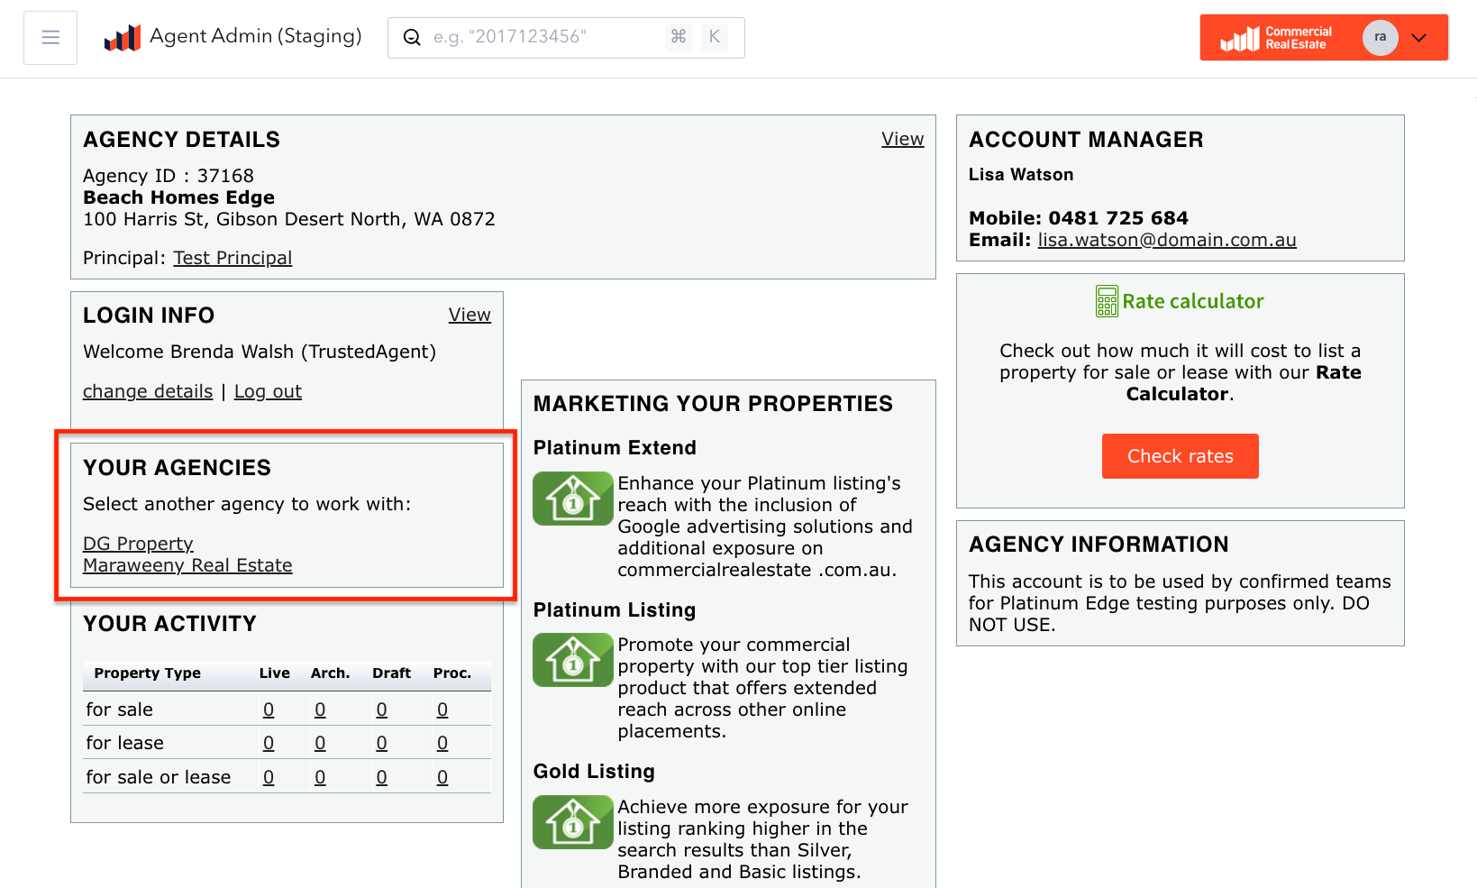
Task: Click the Agent Admin bar chart logo
Action: point(123,38)
